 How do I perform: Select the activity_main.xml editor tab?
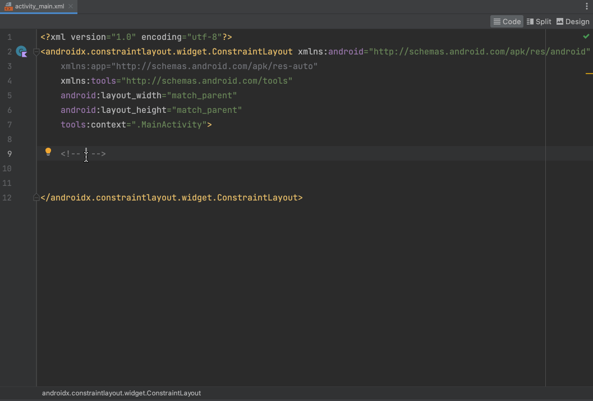click(x=39, y=6)
